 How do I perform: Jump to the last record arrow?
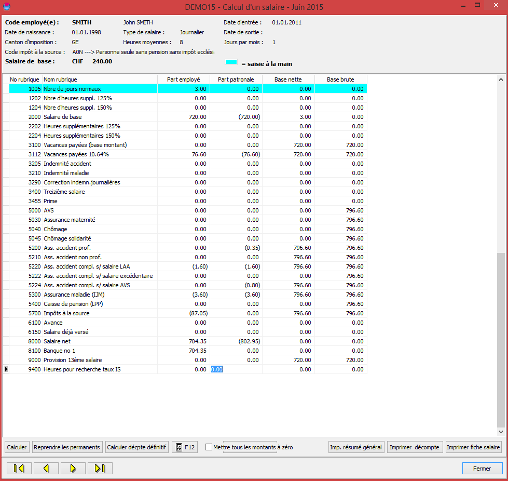pyautogui.click(x=100, y=468)
